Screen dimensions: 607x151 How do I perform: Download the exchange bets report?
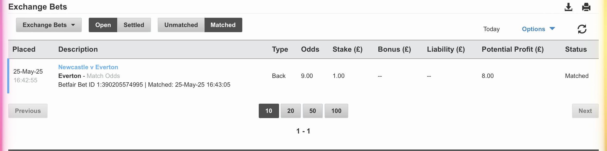[x=568, y=7]
